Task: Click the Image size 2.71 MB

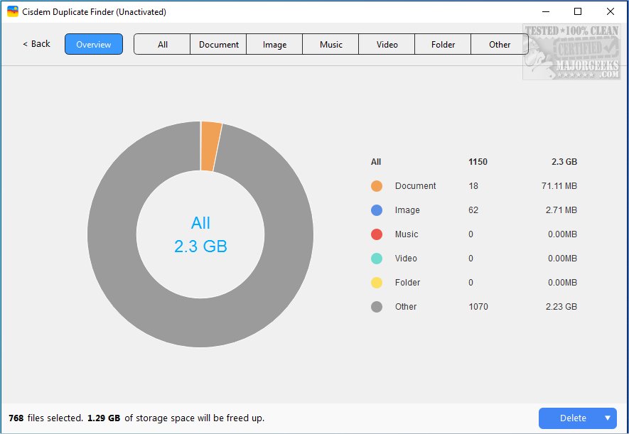Action: coord(561,210)
